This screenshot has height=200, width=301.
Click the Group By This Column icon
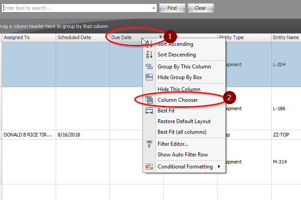[x=149, y=67]
